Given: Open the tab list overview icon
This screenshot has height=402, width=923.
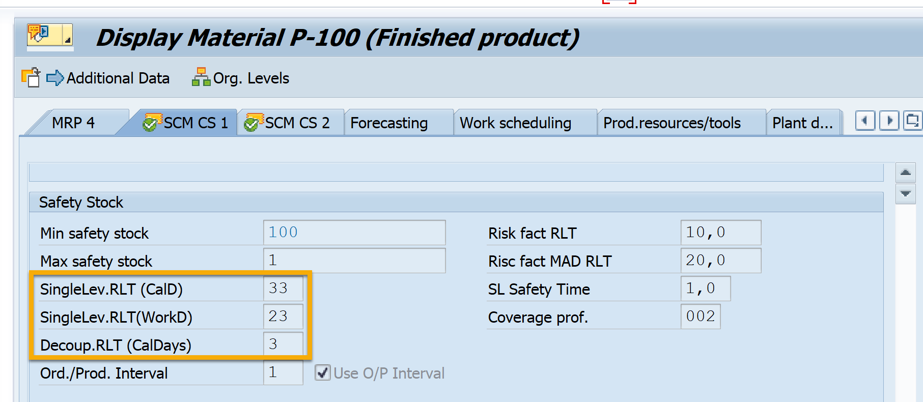Looking at the screenshot, I should tap(912, 121).
